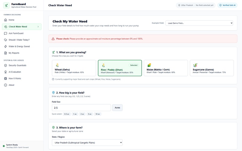Click the red warning triangle icon
Viewport: 242px width, 151px height.
pos(53,39)
